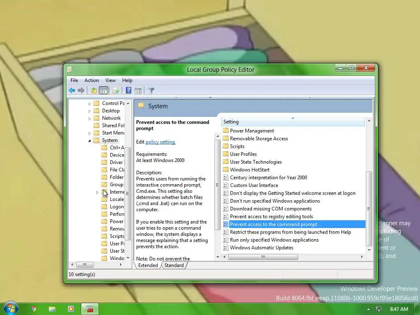Toggle the Show/Hide Action Pane icon

pos(138,91)
